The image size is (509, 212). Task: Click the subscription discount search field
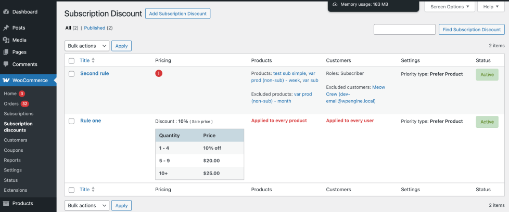click(404, 30)
